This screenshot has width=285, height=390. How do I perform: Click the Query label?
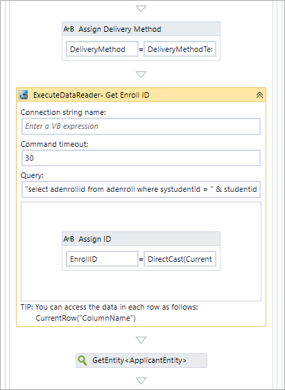click(x=32, y=175)
